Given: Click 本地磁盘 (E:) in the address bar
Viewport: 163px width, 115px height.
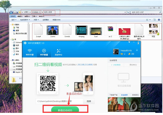Looking at the screenshot, I should pos(36,12).
